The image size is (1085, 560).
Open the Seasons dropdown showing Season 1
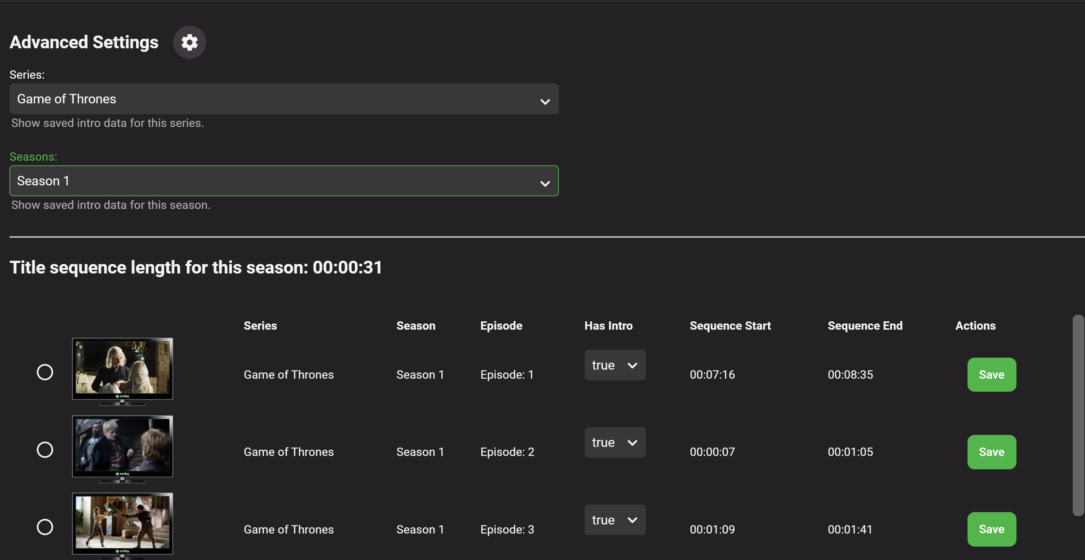click(x=284, y=181)
